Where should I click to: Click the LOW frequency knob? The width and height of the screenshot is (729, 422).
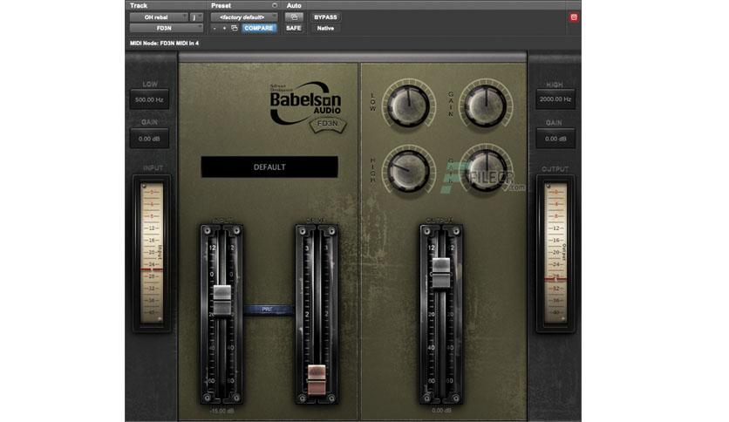(408, 105)
